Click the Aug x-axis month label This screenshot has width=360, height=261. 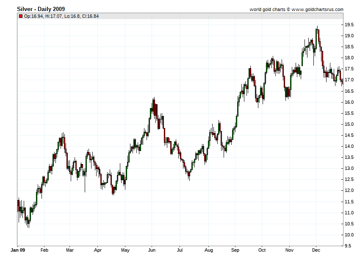pos(208,250)
